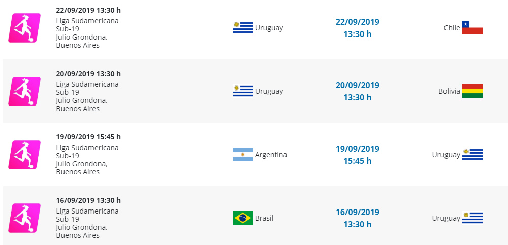Viewport: 508px width, 245px height.
Task: Click the Chile flag icon
Action: click(x=472, y=28)
